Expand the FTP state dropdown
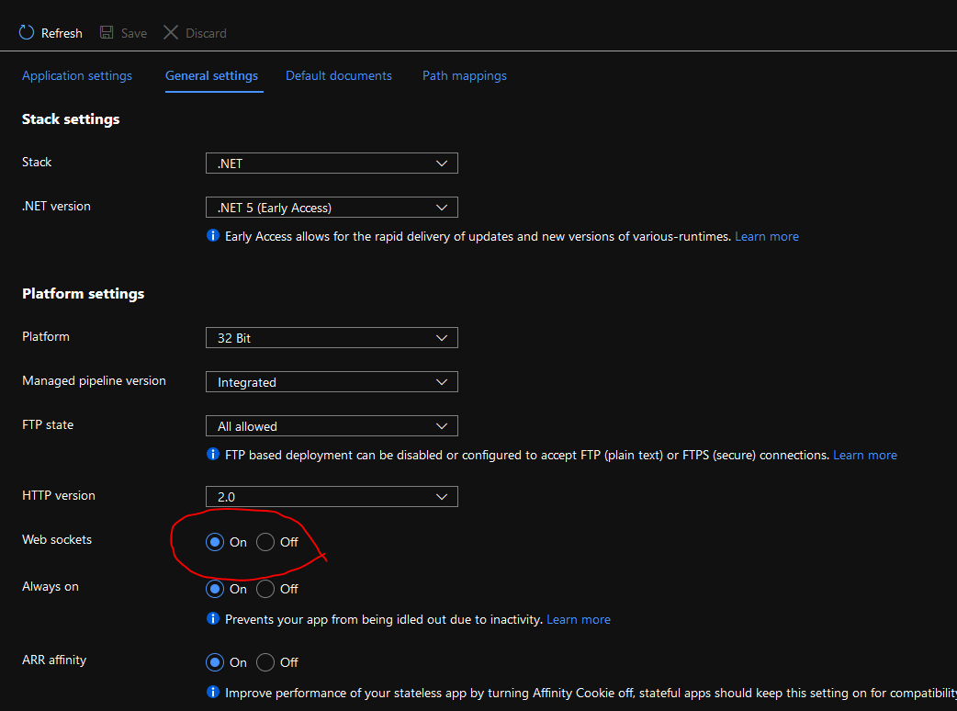 332,426
